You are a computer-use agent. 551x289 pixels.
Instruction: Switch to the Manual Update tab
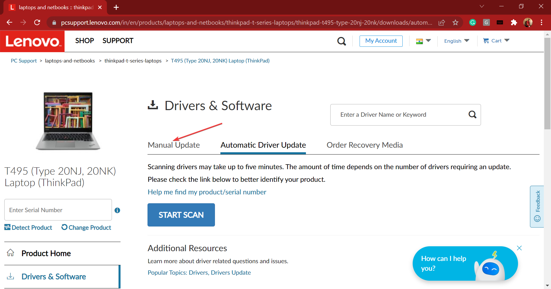(174, 145)
